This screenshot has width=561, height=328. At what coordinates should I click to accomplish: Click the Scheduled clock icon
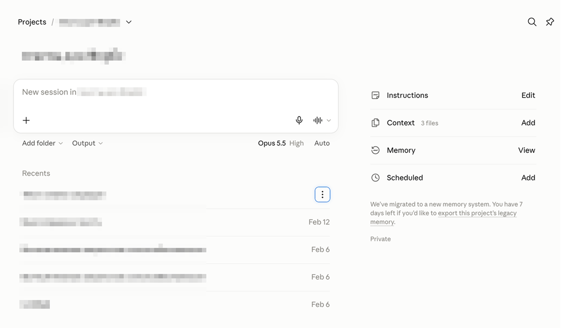[x=375, y=178]
